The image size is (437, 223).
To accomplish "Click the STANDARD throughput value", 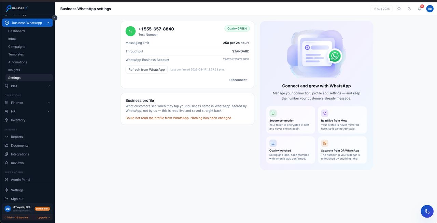I will click(x=241, y=51).
